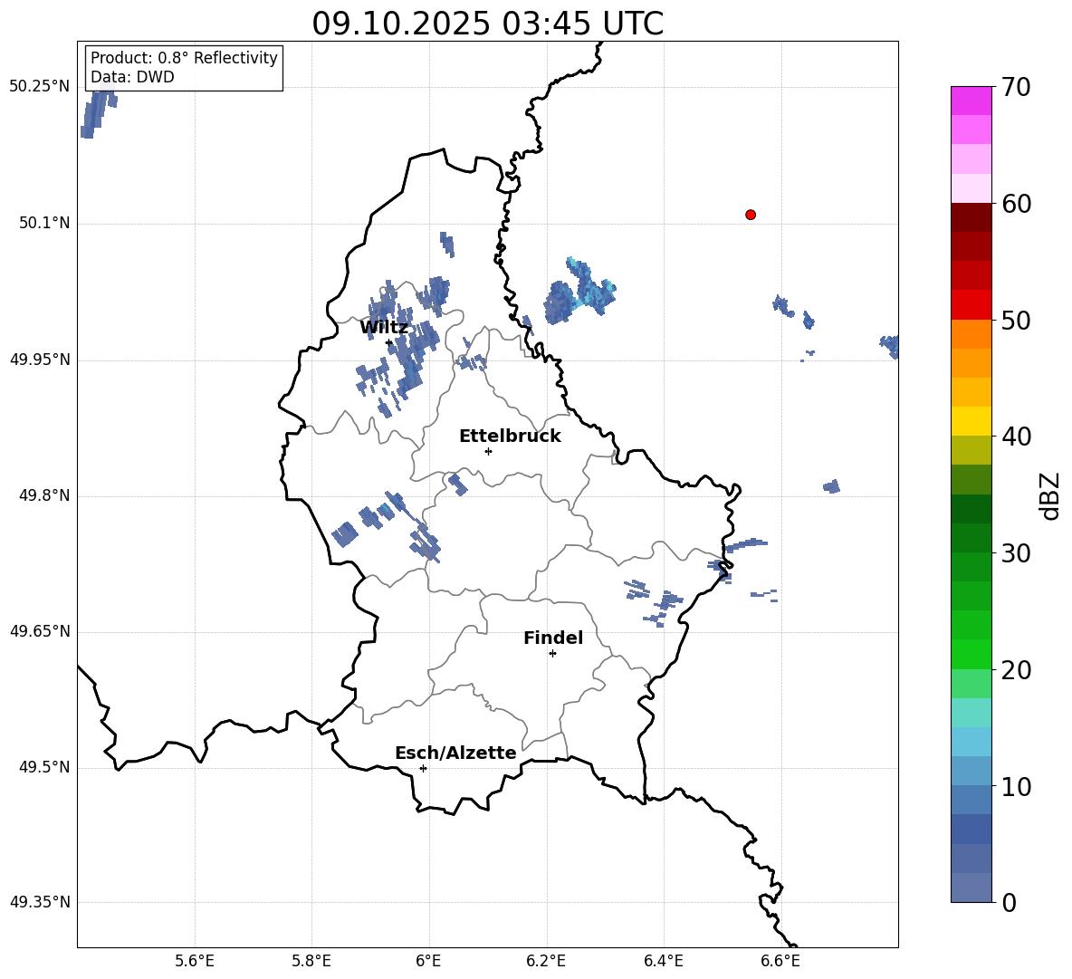Click the Data: DWD text
This screenshot has width=1072, height=979.
pos(132,77)
